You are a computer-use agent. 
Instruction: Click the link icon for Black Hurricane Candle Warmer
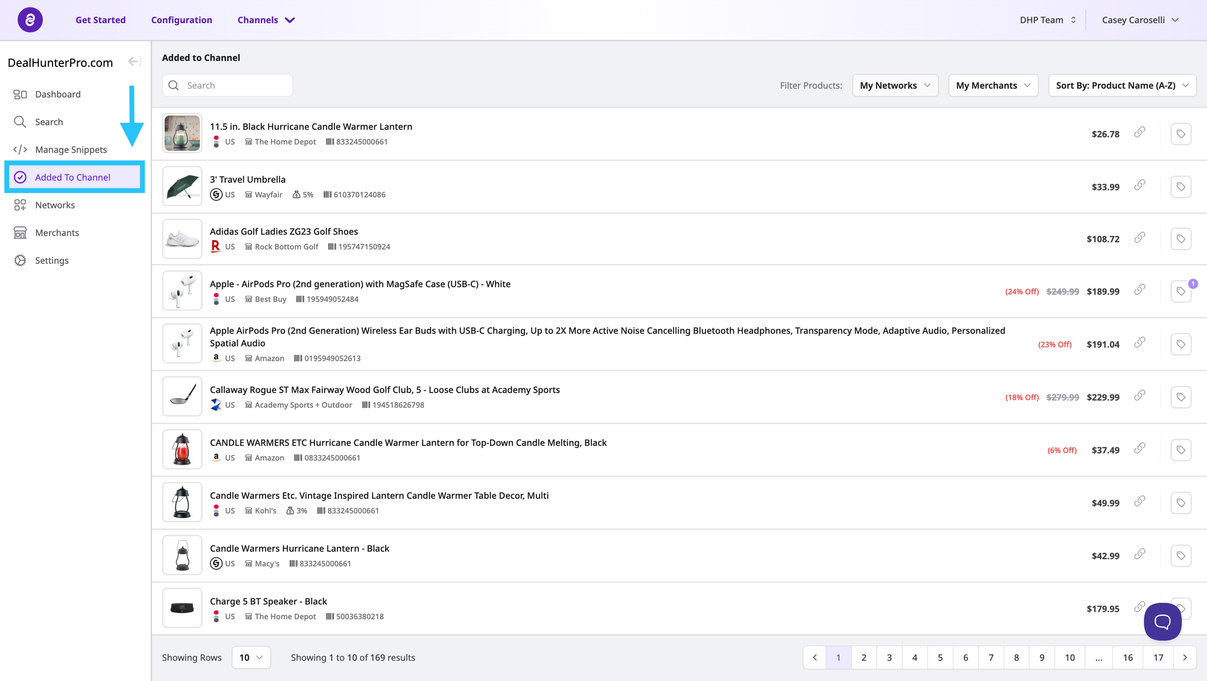1139,132
